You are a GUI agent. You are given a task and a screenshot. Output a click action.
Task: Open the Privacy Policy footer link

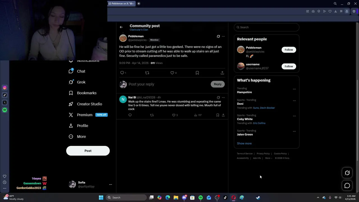[x=263, y=154]
